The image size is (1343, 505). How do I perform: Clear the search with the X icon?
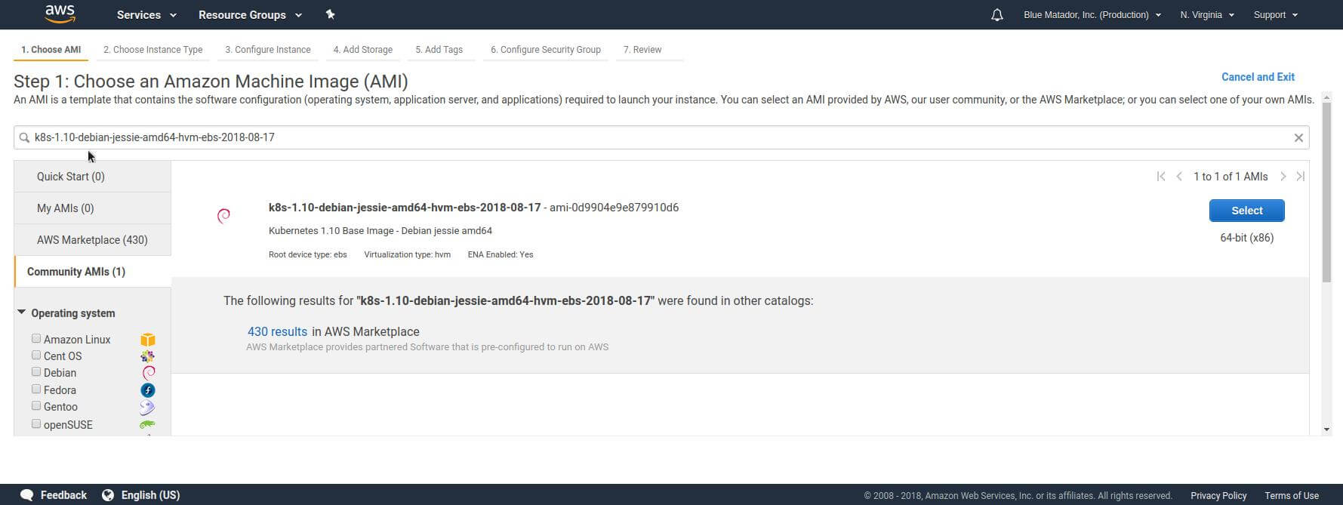click(x=1298, y=137)
